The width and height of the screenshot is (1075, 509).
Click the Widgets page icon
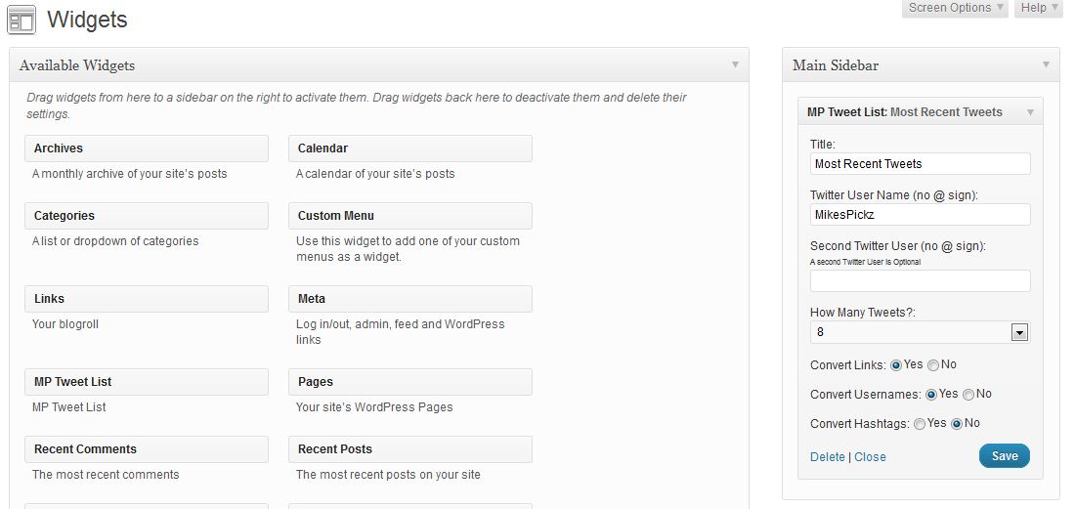pyautogui.click(x=21, y=20)
